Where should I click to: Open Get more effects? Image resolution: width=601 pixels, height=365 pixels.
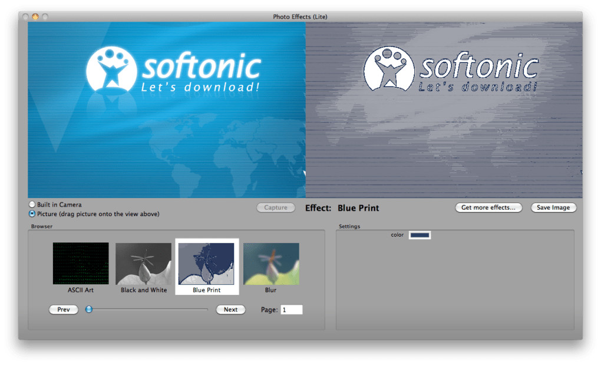tap(488, 208)
